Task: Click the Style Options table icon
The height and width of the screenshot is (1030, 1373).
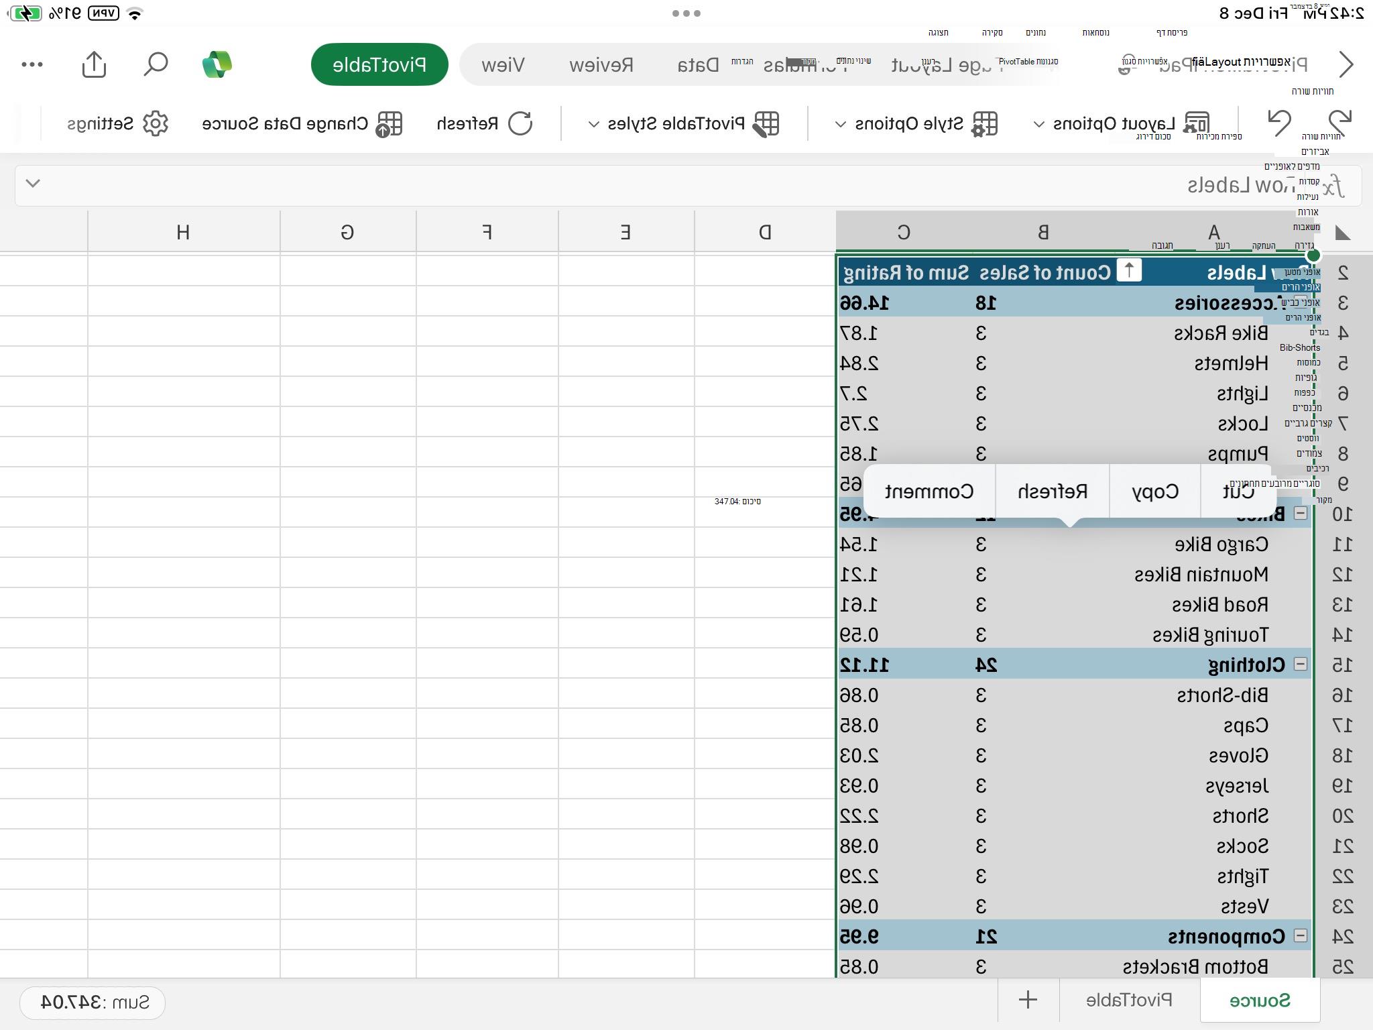Action: point(984,123)
